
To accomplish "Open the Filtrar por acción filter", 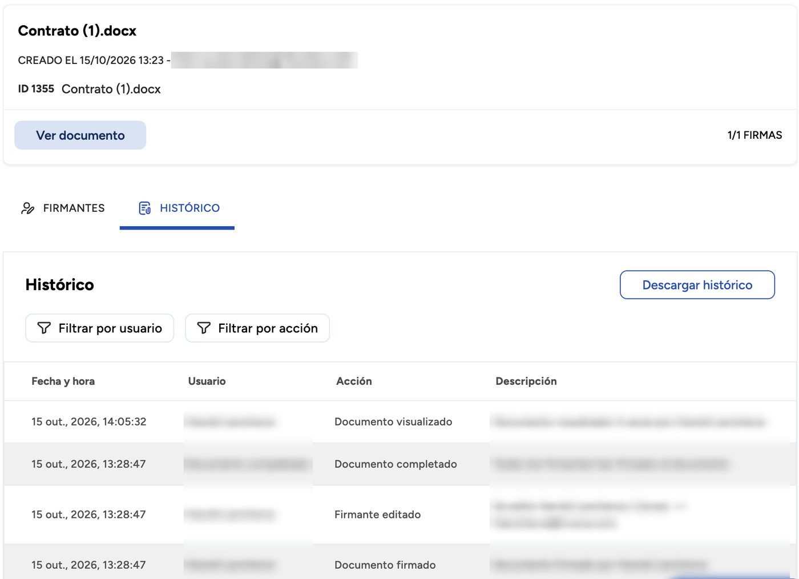I will pos(257,328).
